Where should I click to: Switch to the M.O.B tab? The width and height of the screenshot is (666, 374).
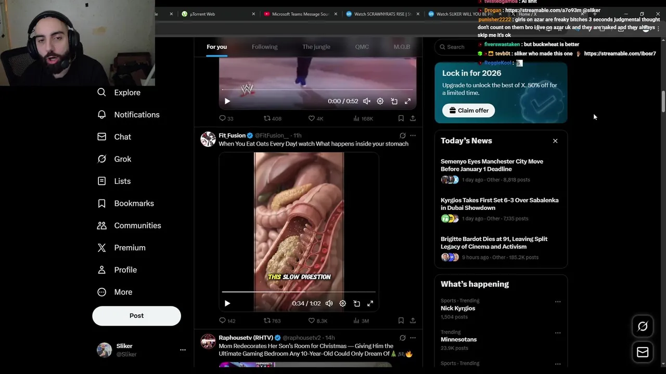tap(402, 47)
